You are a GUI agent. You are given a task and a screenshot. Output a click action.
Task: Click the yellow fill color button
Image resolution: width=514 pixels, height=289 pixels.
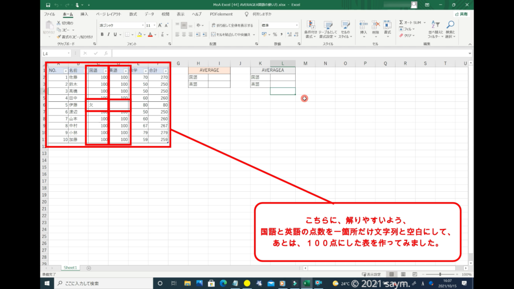pos(138,35)
